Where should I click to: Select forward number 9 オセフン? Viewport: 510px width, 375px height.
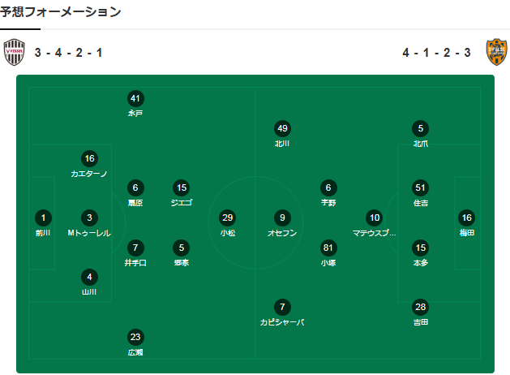click(x=282, y=218)
